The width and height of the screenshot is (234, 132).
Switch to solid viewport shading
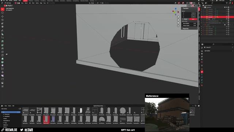tap(191, 3)
